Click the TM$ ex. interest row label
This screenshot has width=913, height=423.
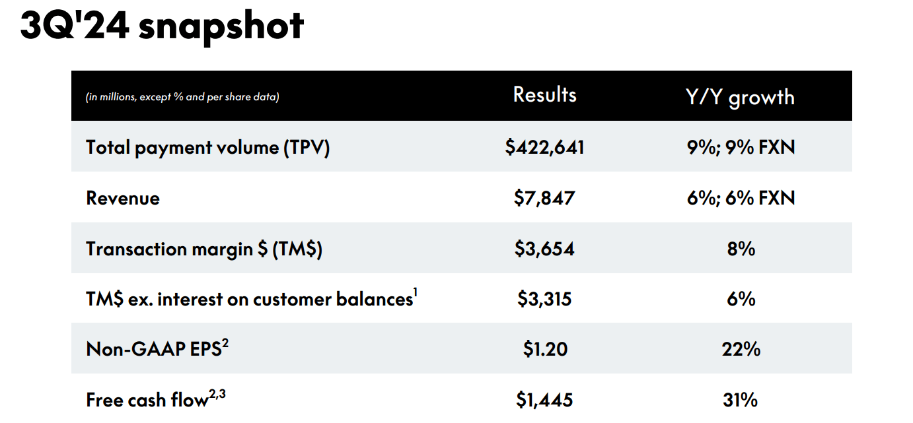tap(251, 299)
